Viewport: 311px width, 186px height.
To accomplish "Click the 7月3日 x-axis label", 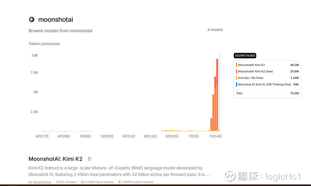I will pos(193,136).
